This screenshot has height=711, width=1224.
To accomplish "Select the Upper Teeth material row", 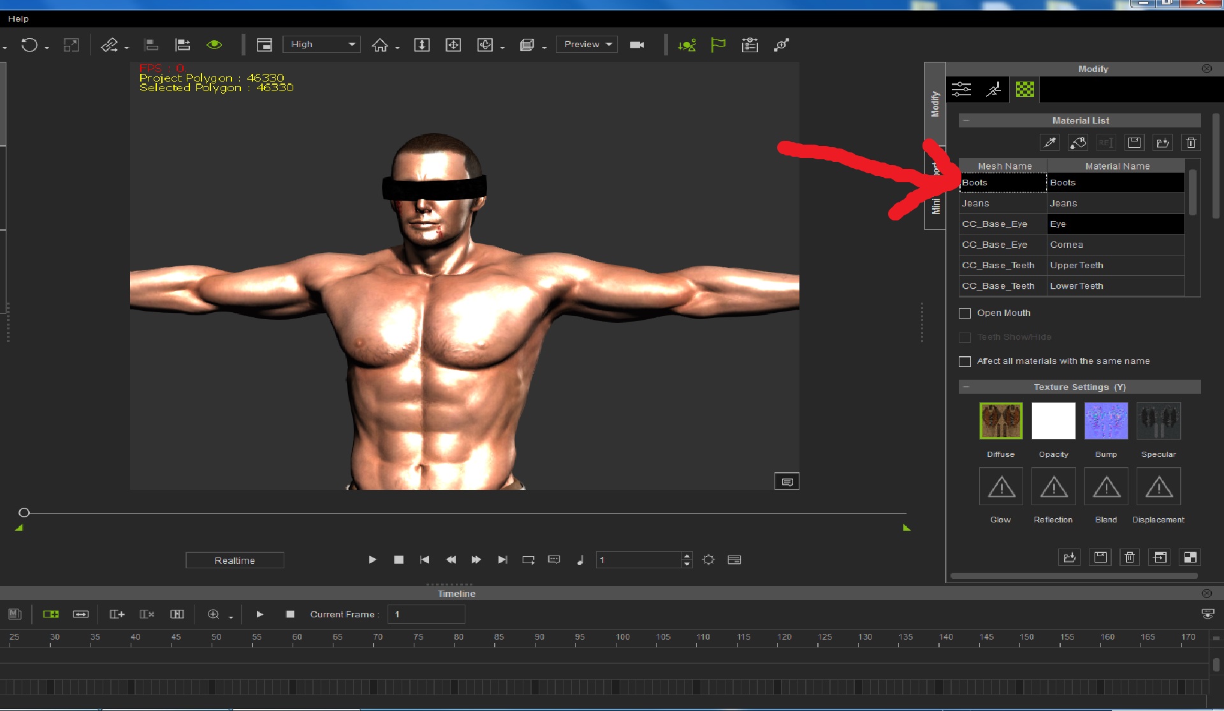I will point(1072,265).
